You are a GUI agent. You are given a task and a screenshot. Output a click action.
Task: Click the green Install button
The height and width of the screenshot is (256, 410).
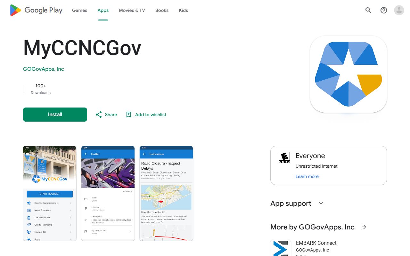click(x=55, y=115)
